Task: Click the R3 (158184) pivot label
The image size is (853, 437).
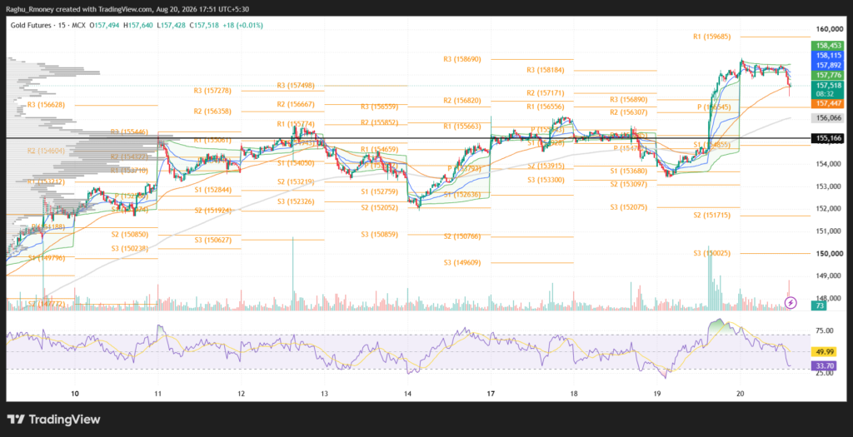Action: pyautogui.click(x=546, y=70)
